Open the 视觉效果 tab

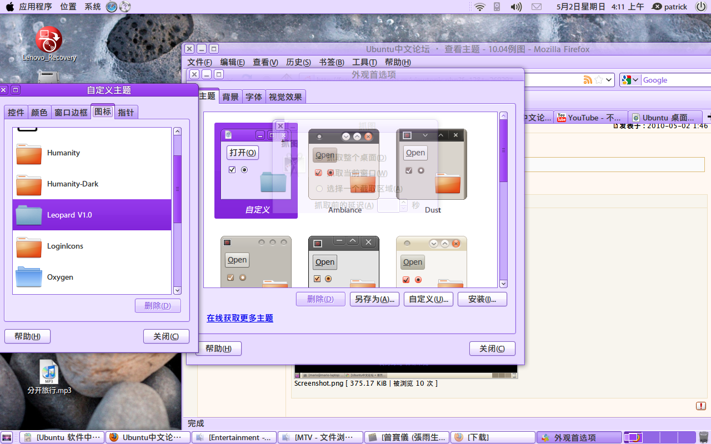tap(286, 97)
